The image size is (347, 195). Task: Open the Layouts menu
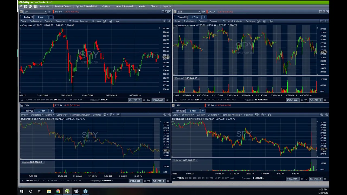(167, 6)
